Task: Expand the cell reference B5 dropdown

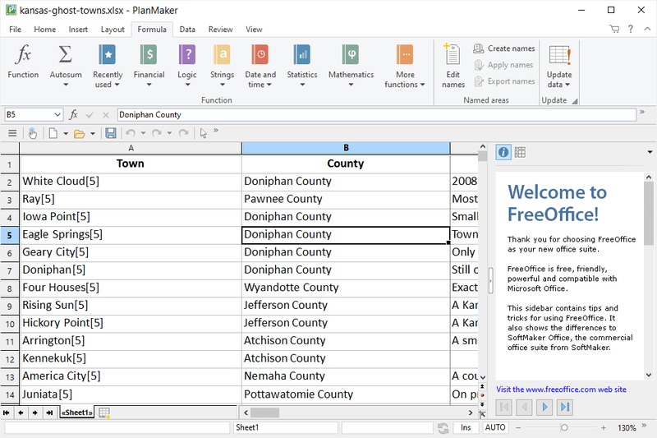Action: point(57,114)
